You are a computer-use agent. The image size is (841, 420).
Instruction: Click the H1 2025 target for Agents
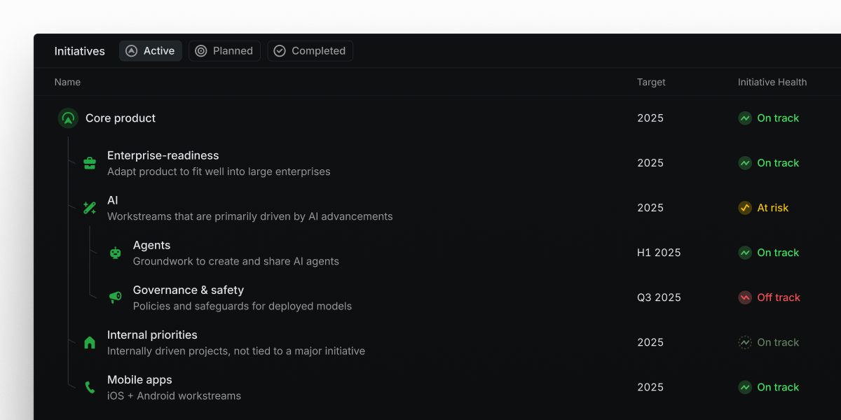pyautogui.click(x=659, y=253)
